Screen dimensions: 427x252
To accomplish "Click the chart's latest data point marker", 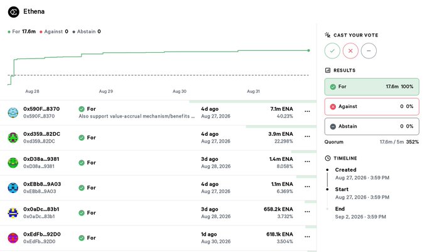I will 308,50.
